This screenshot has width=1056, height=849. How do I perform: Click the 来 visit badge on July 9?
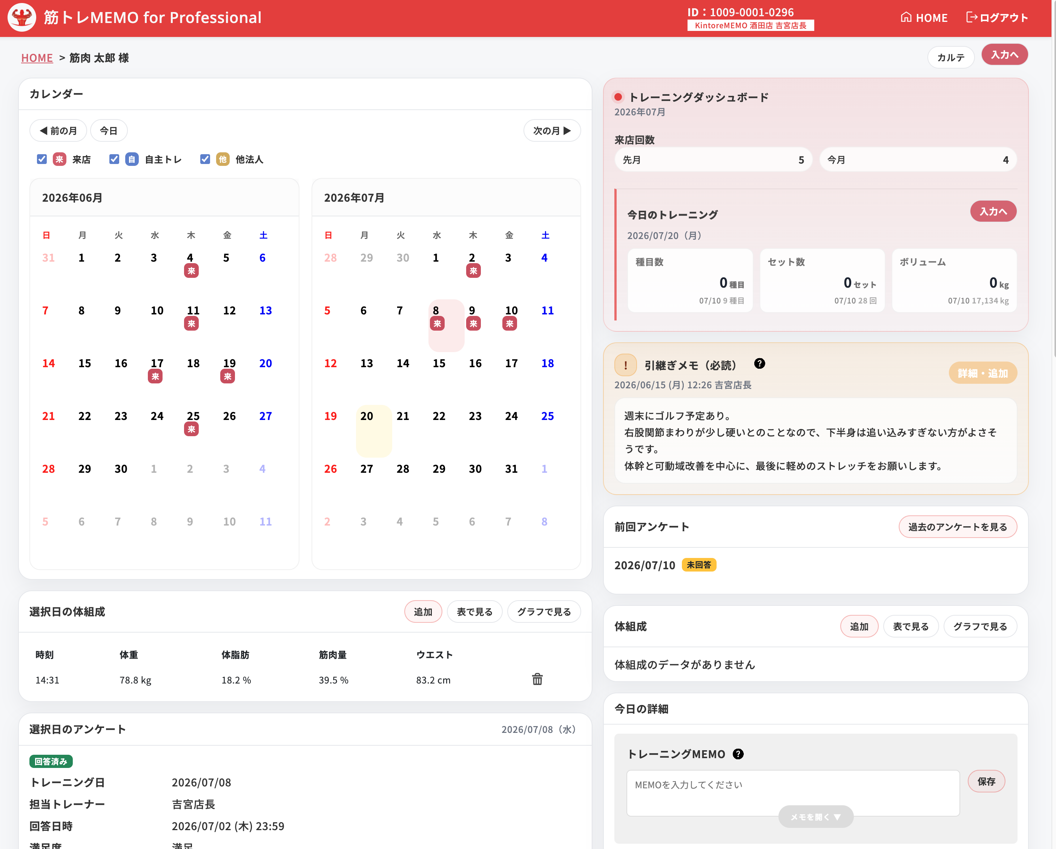(x=473, y=323)
